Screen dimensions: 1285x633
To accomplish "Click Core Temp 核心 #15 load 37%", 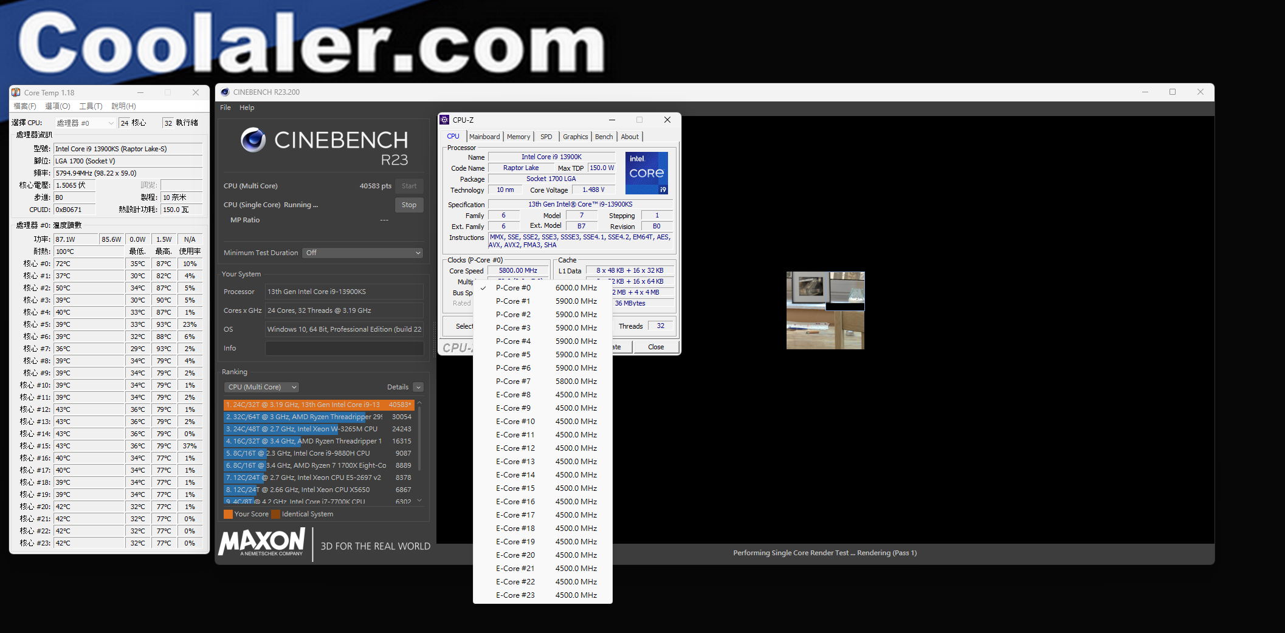I will 190,446.
